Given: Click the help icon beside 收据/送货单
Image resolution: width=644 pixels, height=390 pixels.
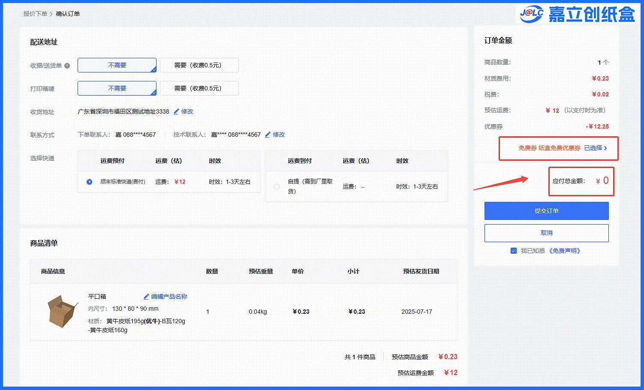Looking at the screenshot, I should pos(67,66).
